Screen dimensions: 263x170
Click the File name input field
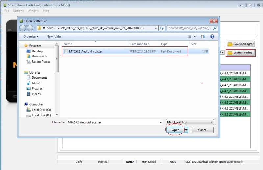pyautogui.click(x=115, y=122)
